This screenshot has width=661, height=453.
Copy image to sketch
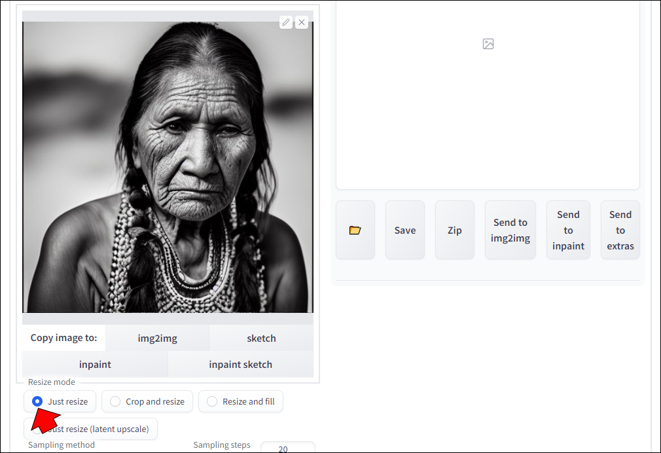click(x=261, y=338)
